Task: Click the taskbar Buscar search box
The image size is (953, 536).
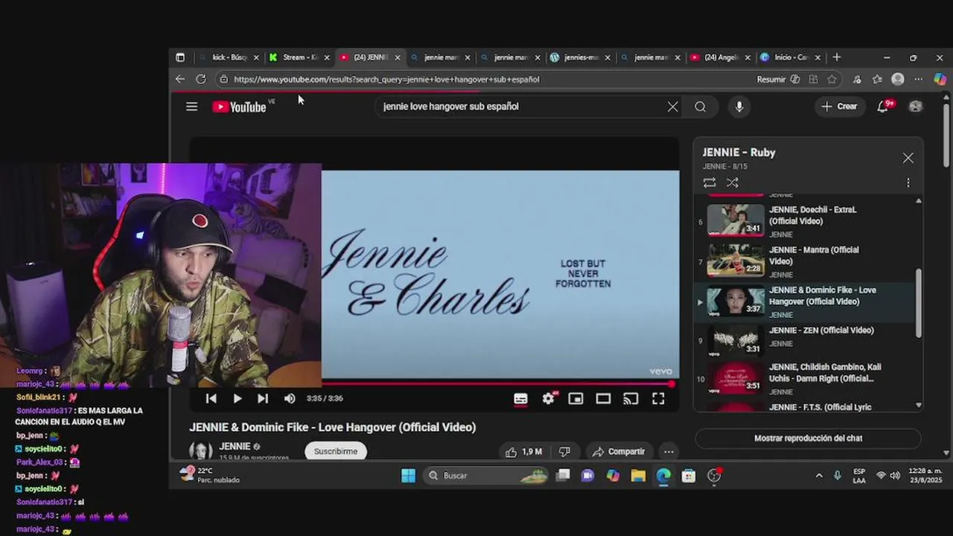Action: point(484,476)
